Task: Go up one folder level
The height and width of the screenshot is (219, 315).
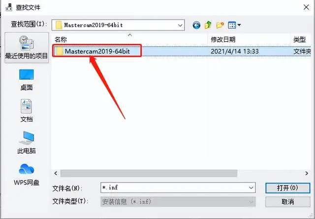Action: click(208, 25)
